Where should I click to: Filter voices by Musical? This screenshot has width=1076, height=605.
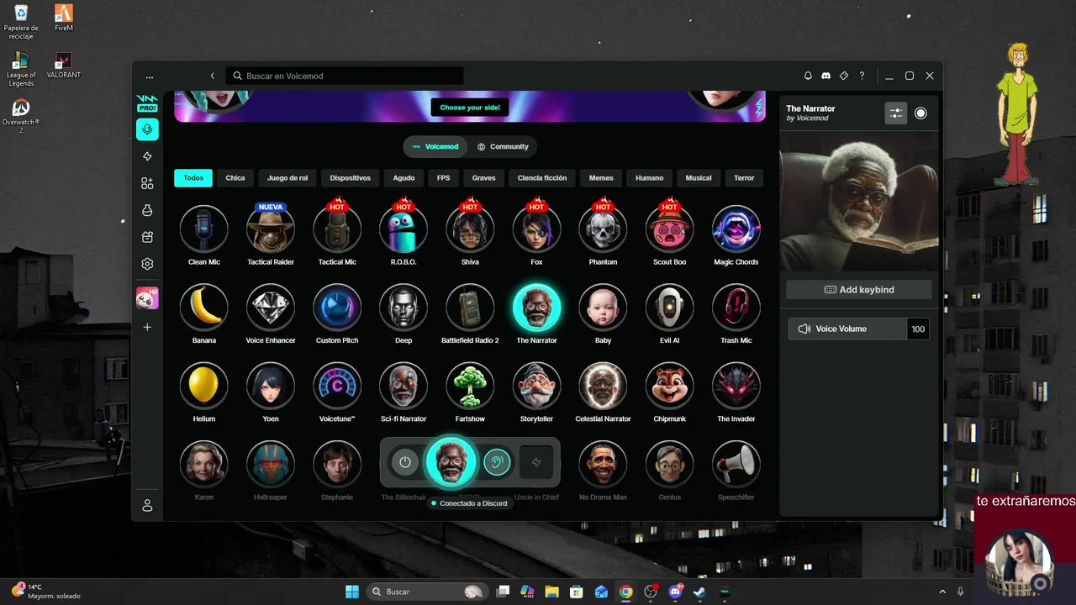(699, 178)
